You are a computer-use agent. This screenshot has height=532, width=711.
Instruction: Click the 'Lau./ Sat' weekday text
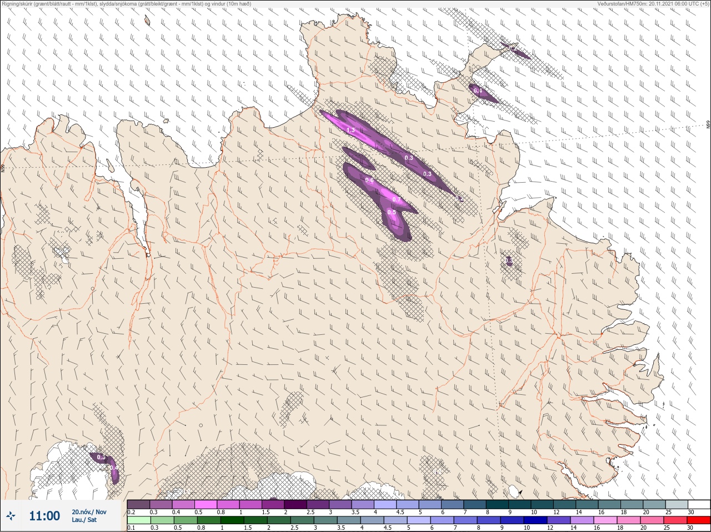point(84,520)
